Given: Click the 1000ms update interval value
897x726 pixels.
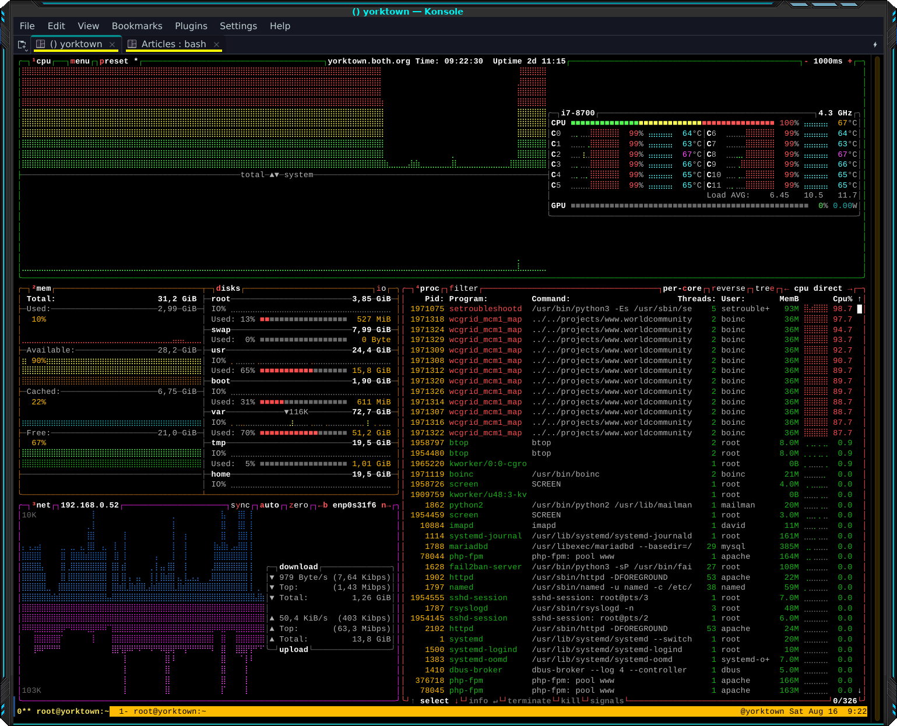Looking at the screenshot, I should pos(828,61).
